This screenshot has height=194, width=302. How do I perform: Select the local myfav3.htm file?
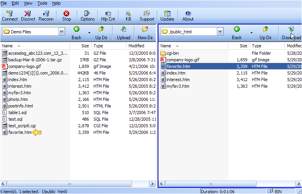[19, 93]
